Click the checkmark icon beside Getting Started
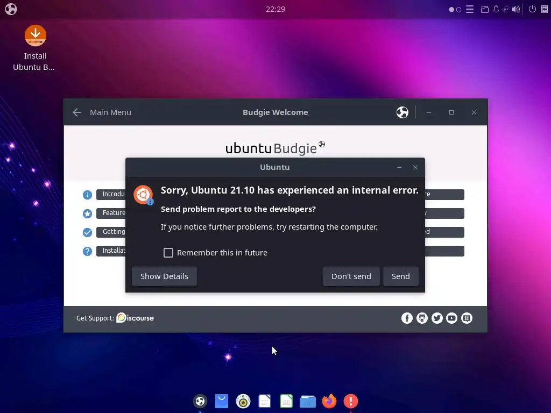The image size is (551, 413). [87, 232]
